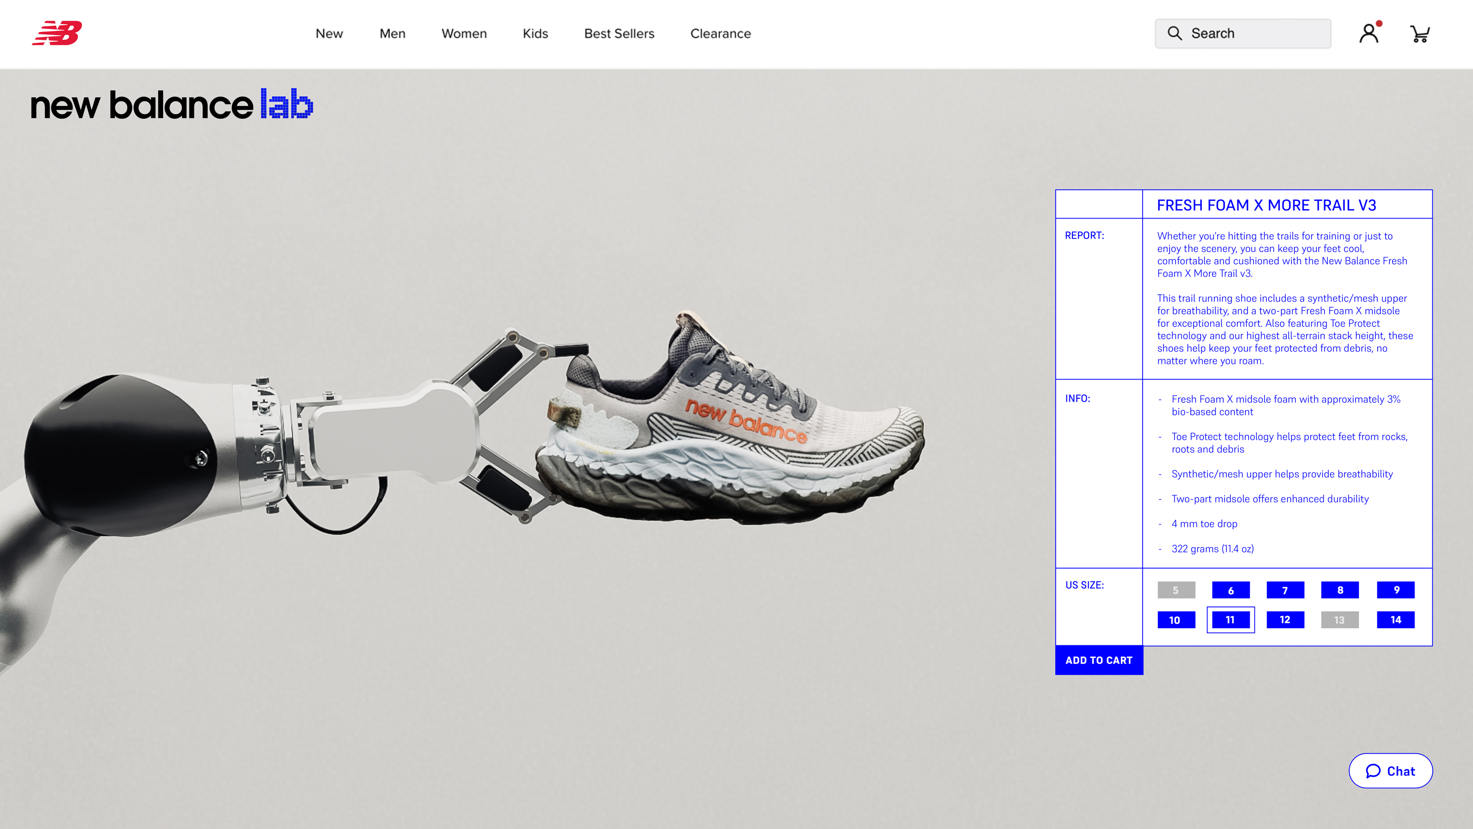1473x829 pixels.
Task: Click the search magnifier icon
Action: point(1174,33)
